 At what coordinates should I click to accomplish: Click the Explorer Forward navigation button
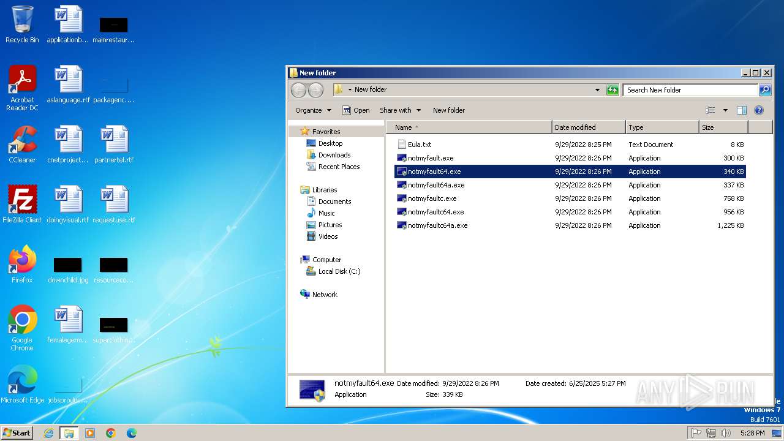[x=315, y=90]
